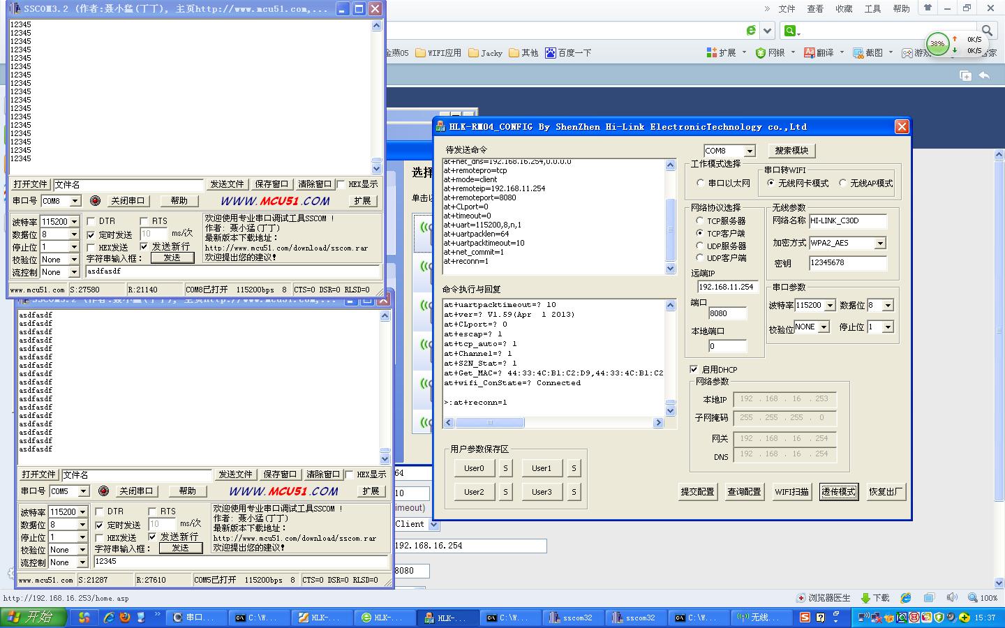
Task: Click the 浏览器医生 browser doctor status icon
Action: [x=824, y=598]
